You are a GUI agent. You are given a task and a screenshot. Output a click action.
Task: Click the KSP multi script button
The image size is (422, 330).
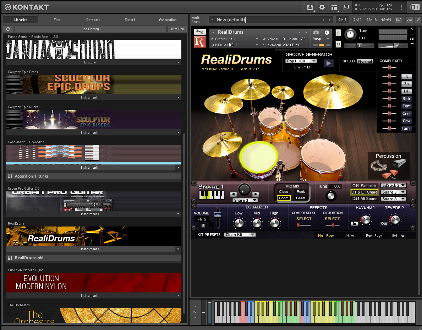tap(399, 19)
